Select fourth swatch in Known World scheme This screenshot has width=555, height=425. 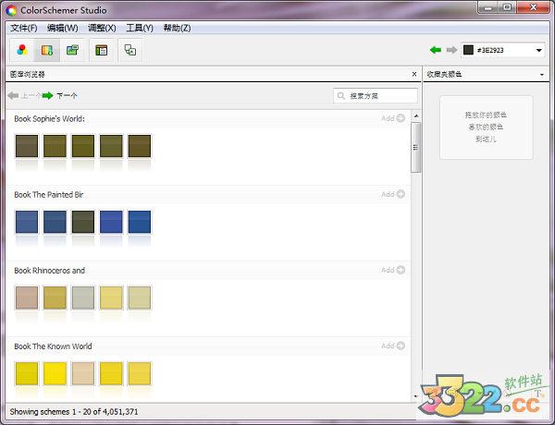pyautogui.click(x=111, y=373)
